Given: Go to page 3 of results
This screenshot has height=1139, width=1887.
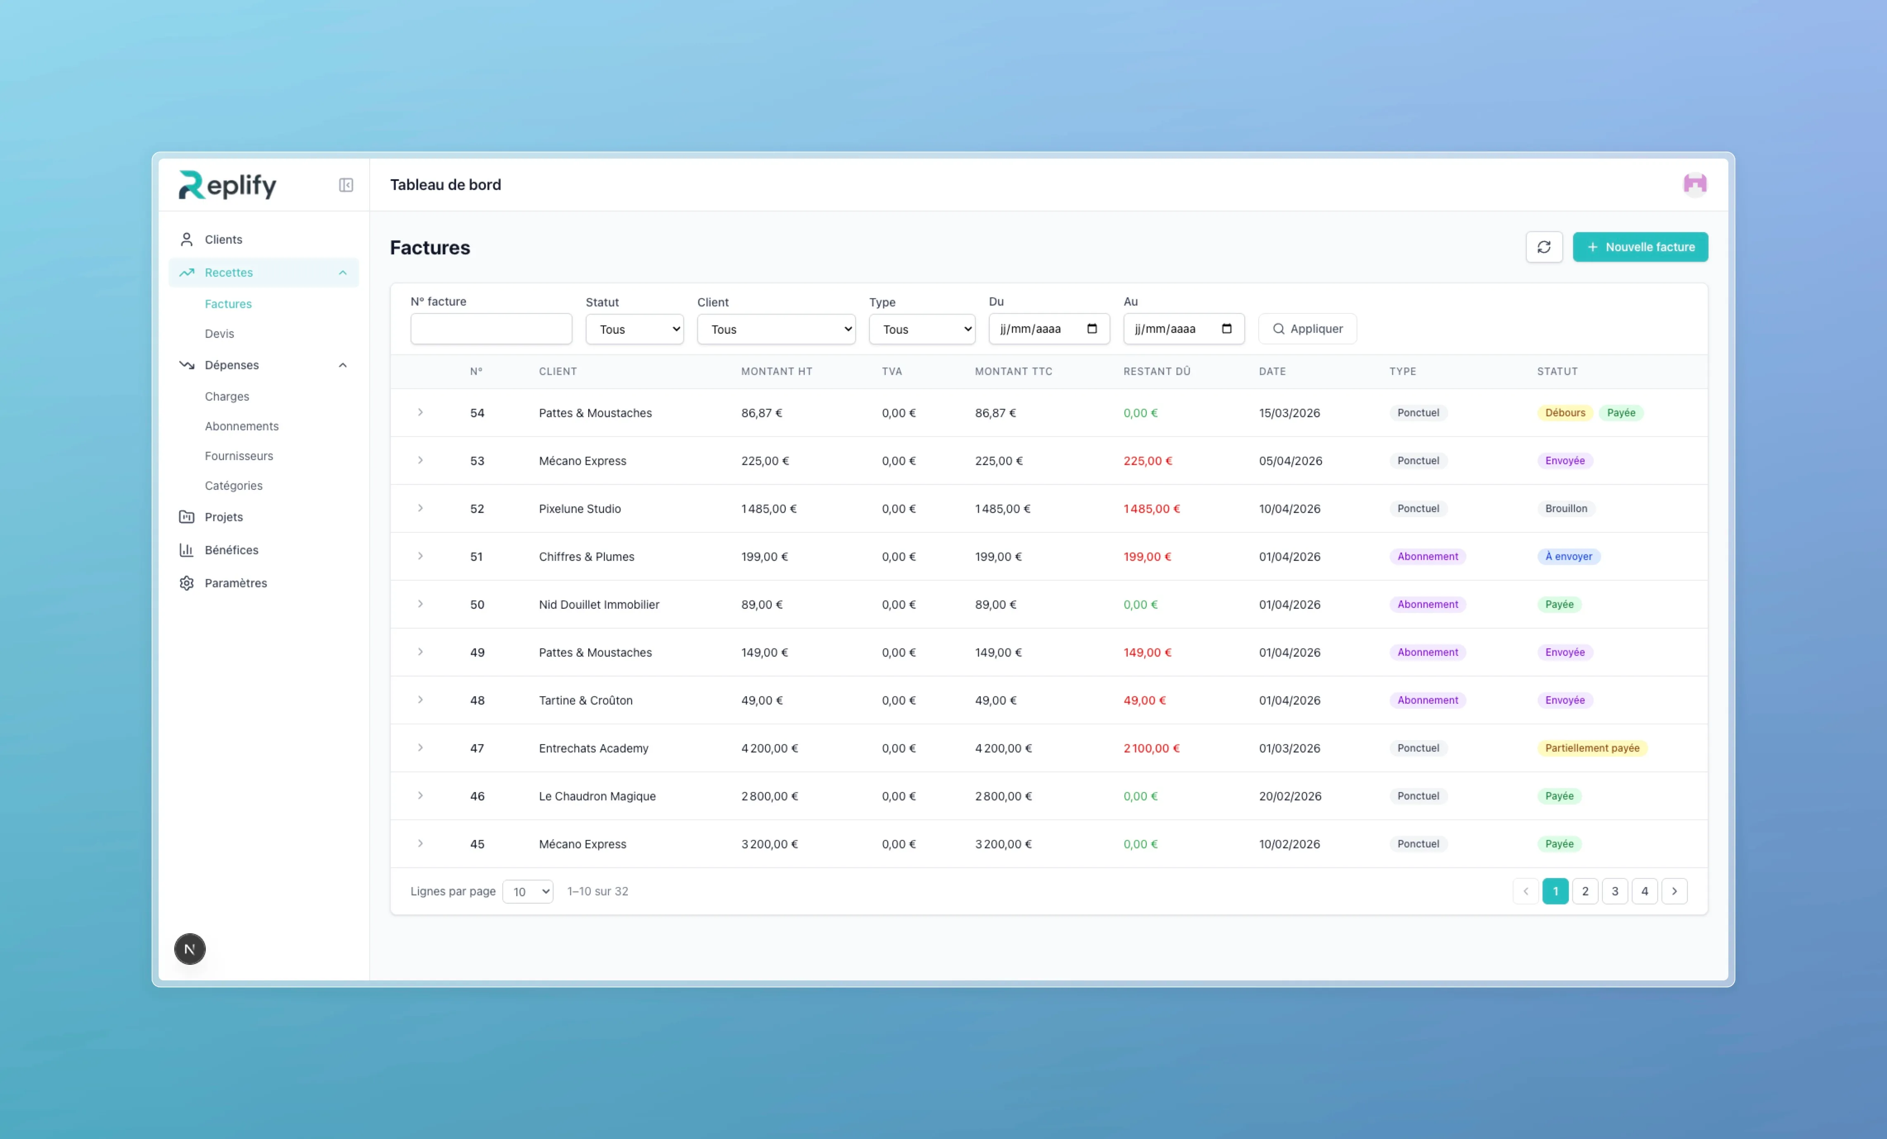Looking at the screenshot, I should (x=1615, y=891).
